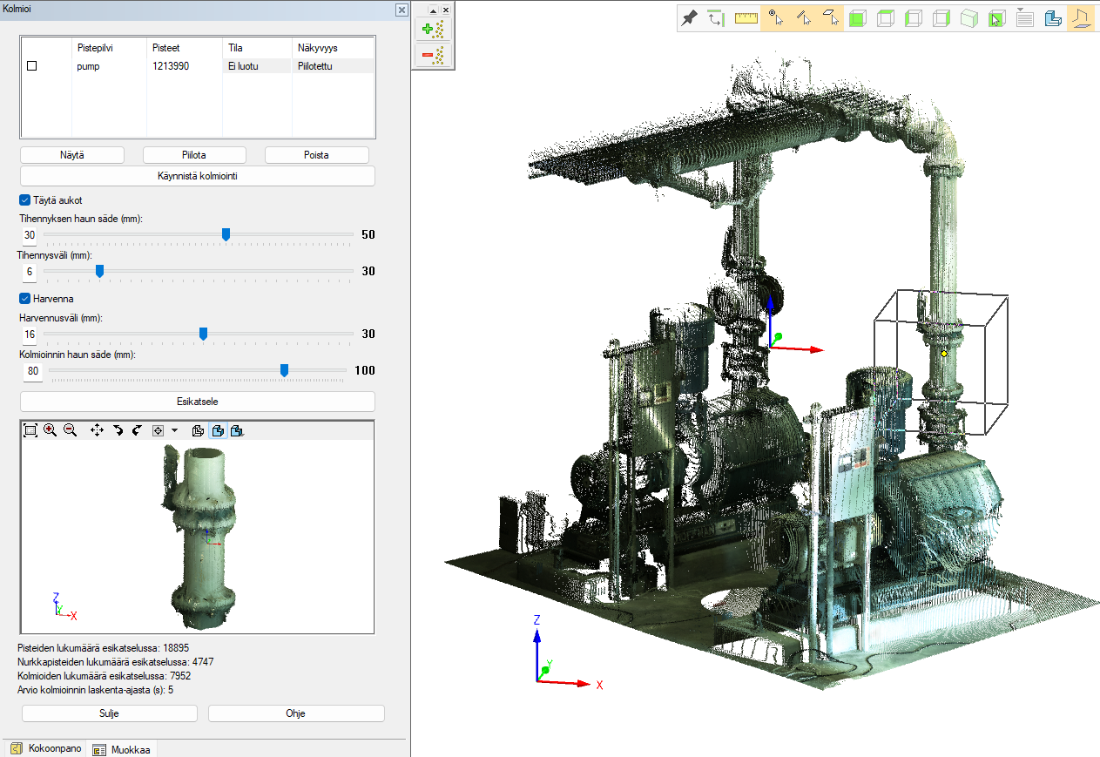This screenshot has height=757, width=1100.
Task: Collapse the floating point toolbar with up arrow
Action: coord(433,10)
